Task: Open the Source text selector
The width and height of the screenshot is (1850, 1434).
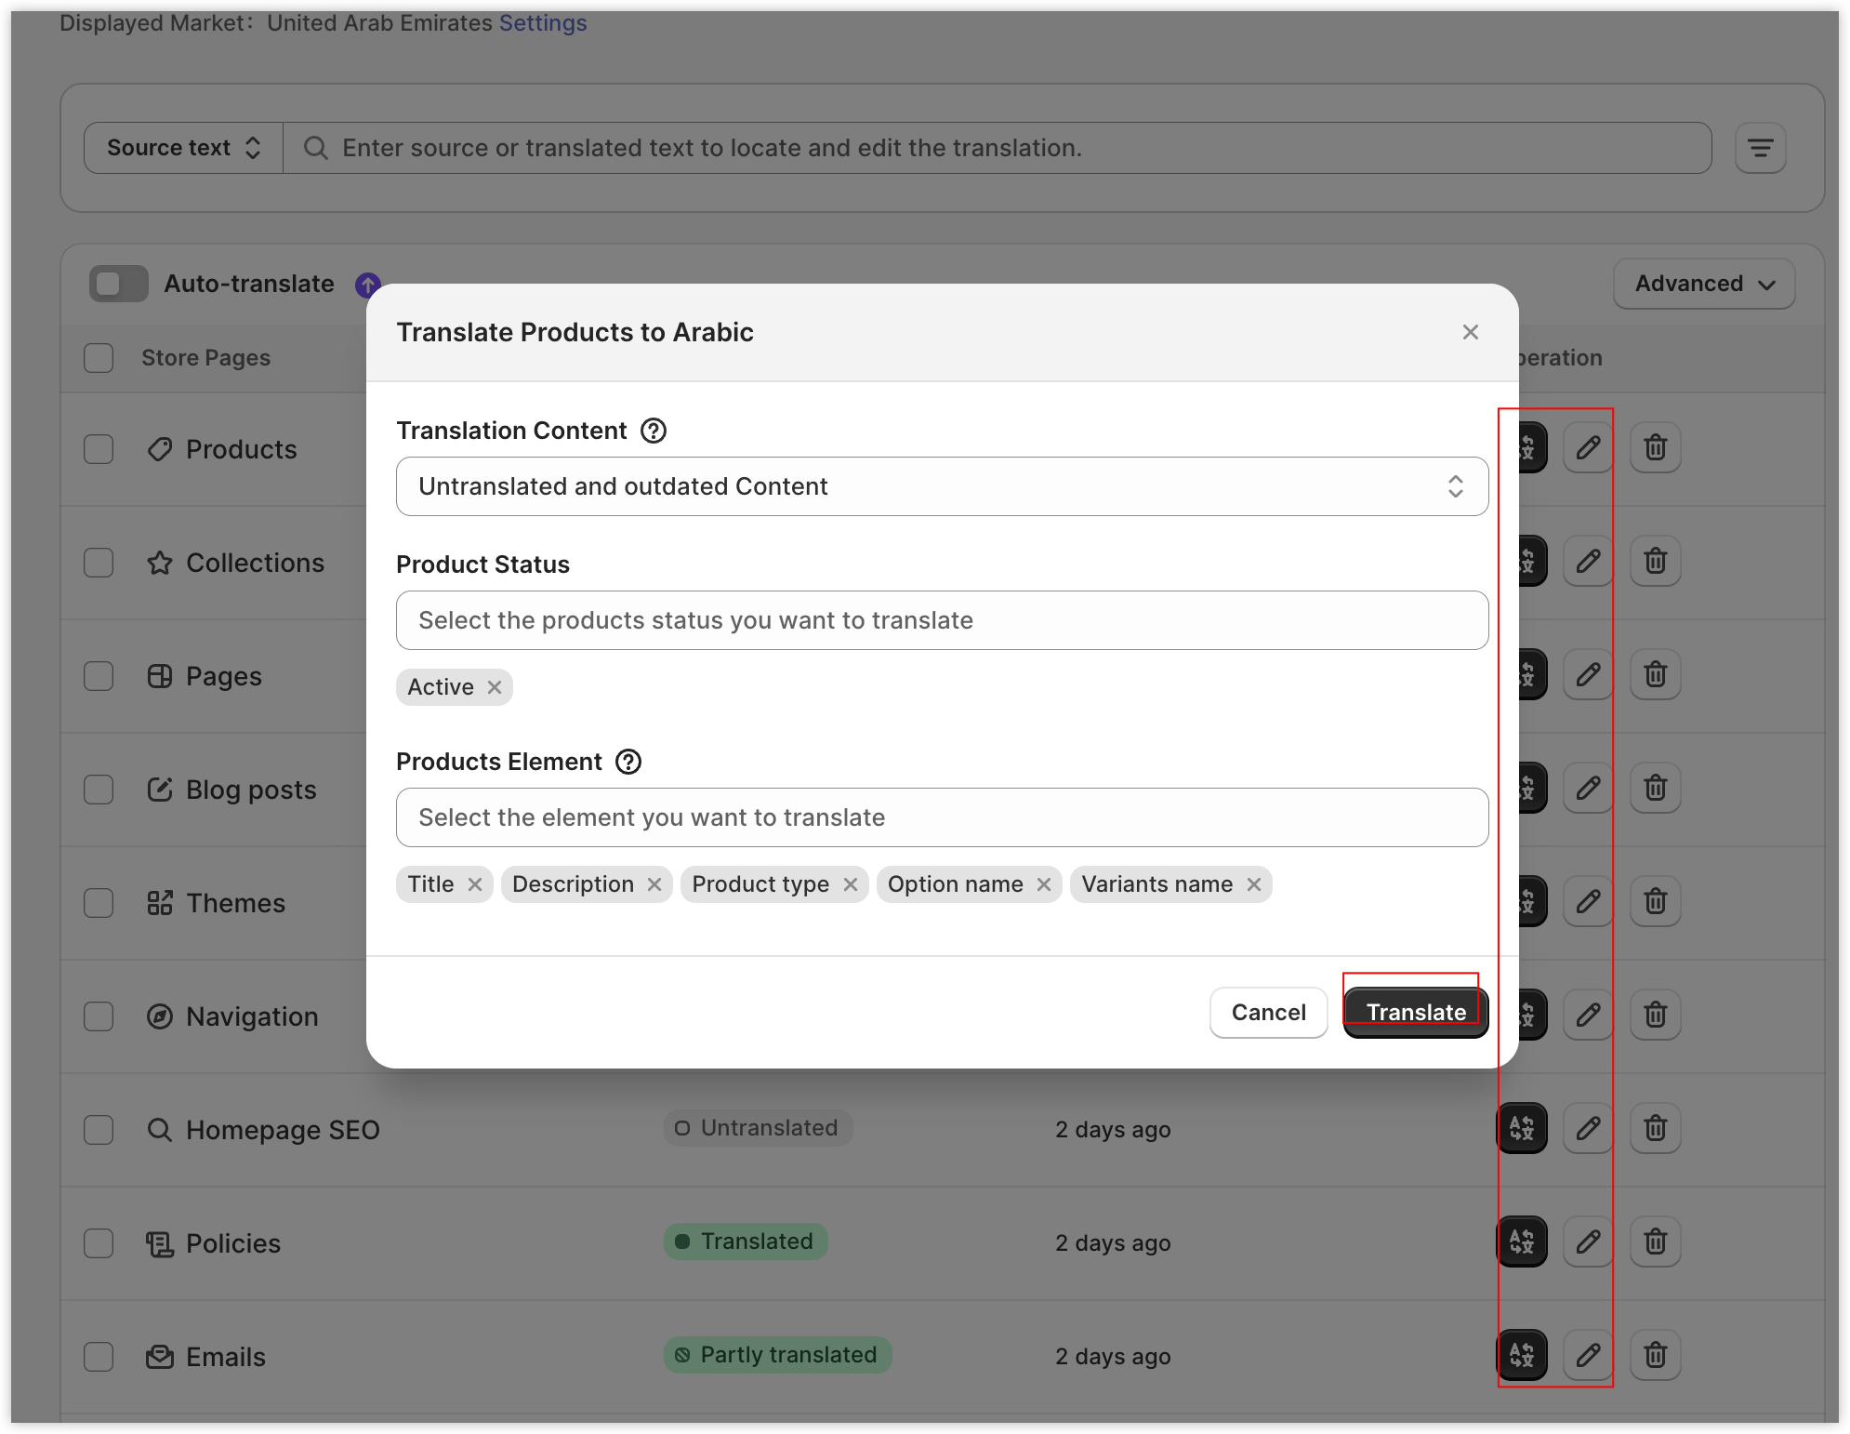Action: (x=183, y=148)
